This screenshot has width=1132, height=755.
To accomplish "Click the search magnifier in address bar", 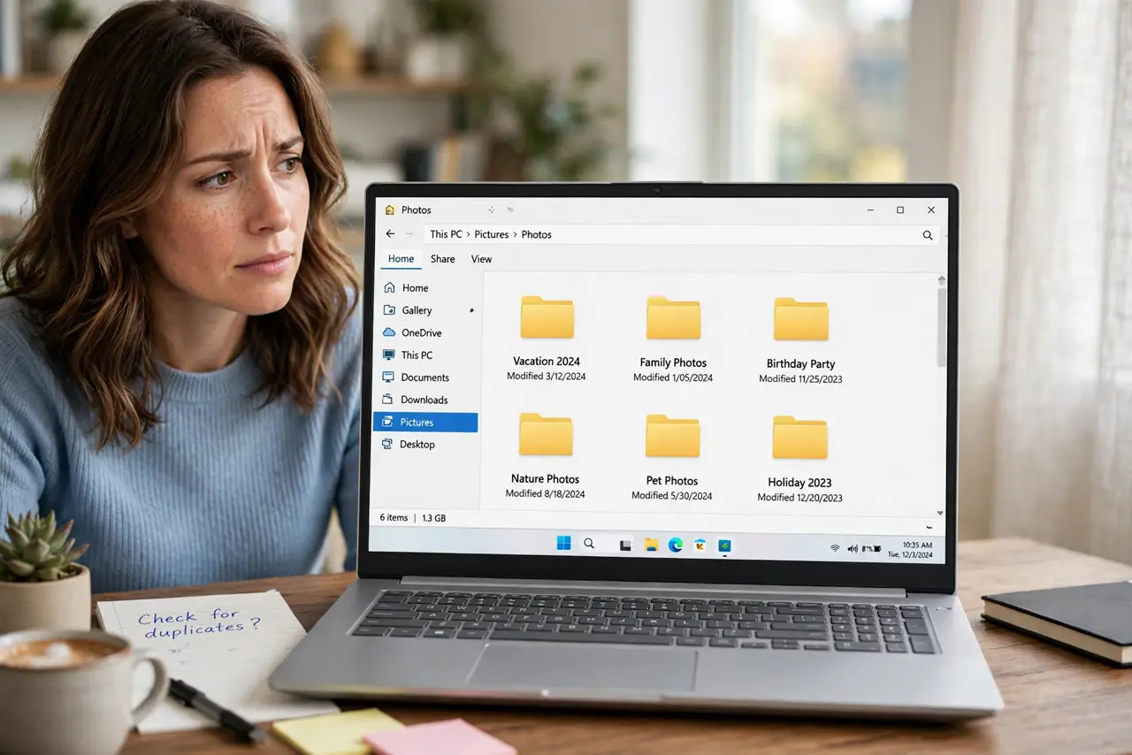I will 928,235.
